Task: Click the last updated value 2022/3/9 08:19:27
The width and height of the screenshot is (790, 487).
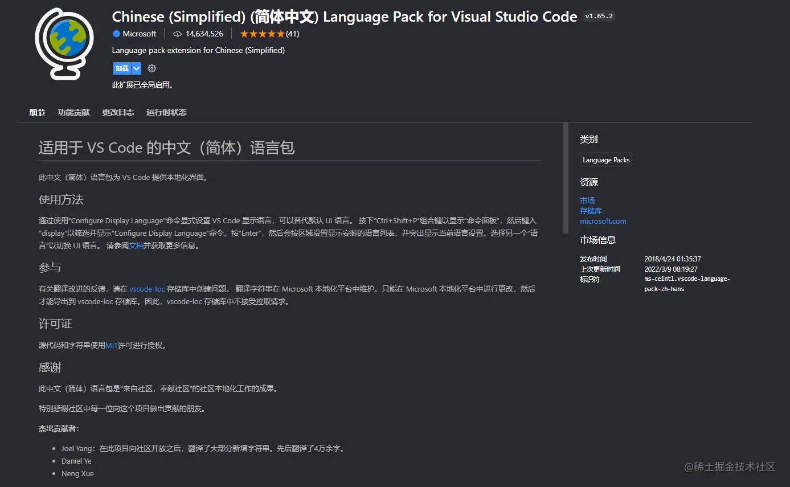Action: coord(671,269)
